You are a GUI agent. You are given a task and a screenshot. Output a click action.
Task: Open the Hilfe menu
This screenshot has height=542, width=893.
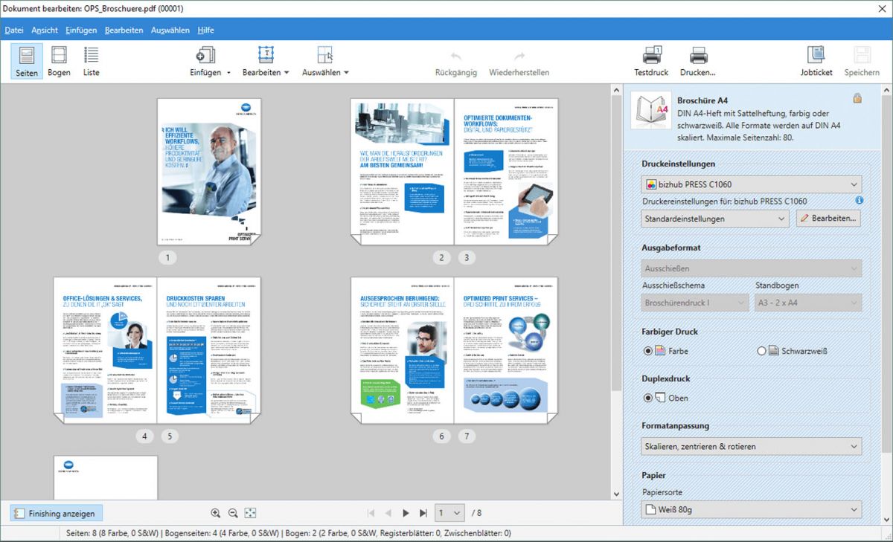coord(205,30)
